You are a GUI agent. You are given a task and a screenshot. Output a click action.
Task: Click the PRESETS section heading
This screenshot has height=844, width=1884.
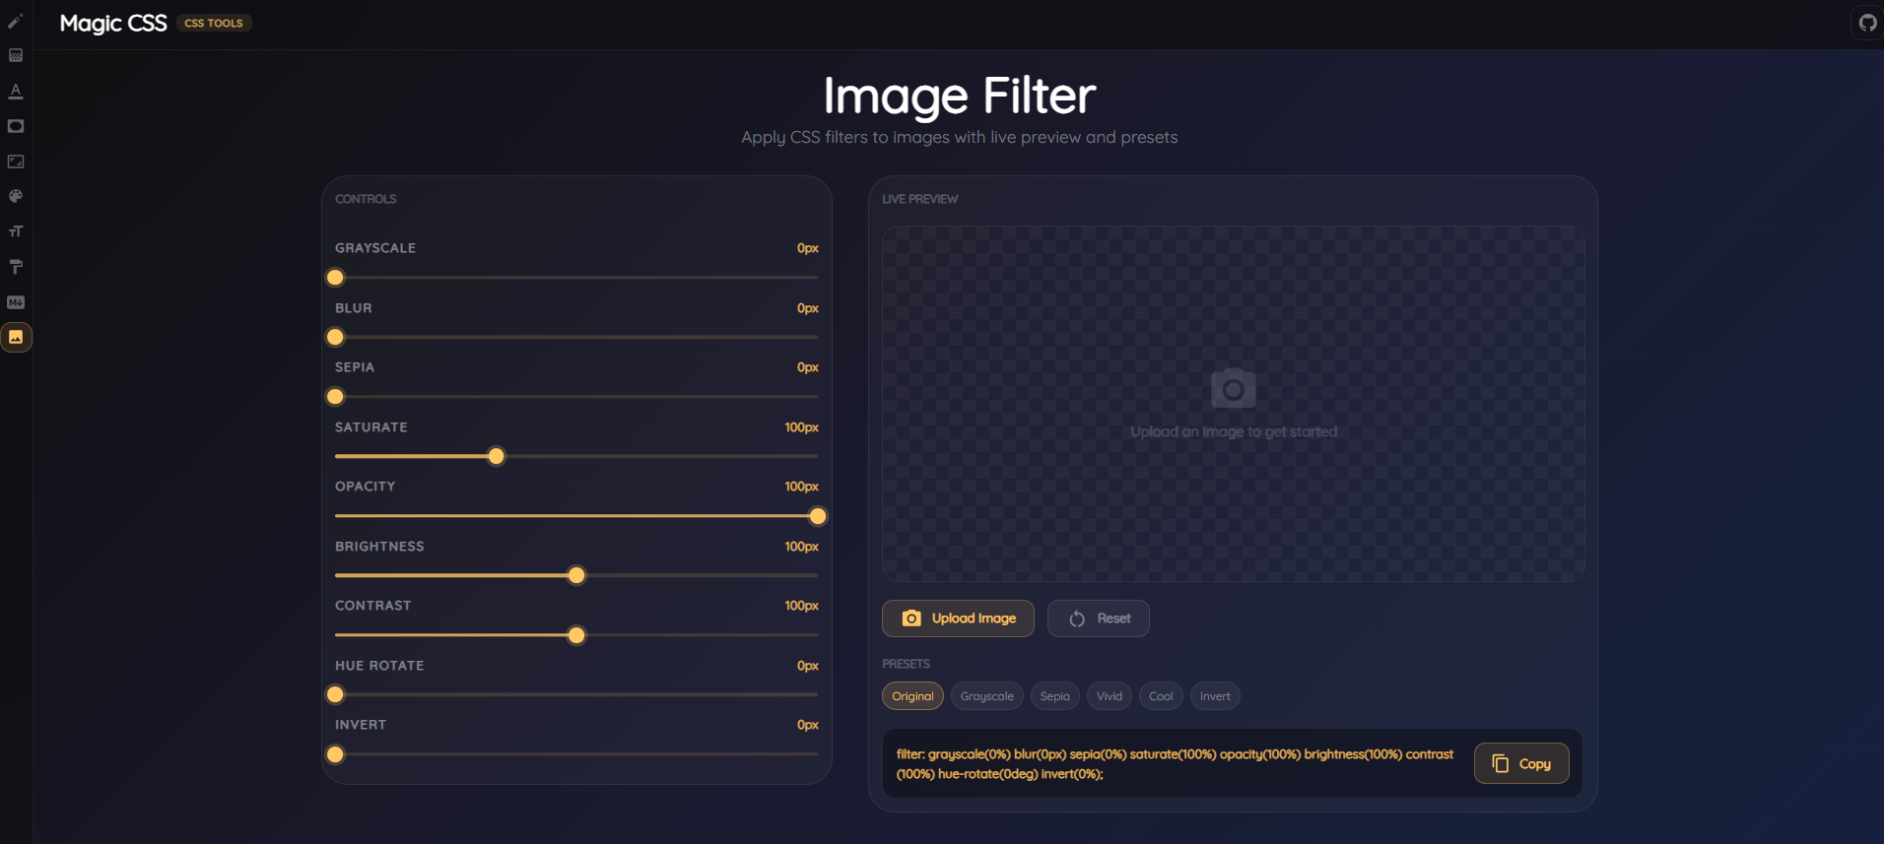(x=906, y=664)
